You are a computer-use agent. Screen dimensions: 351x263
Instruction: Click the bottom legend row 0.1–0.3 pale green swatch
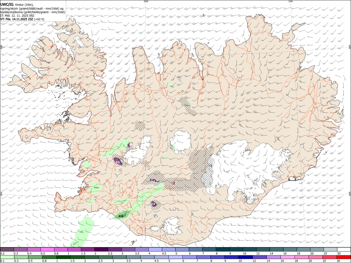tap(7, 257)
